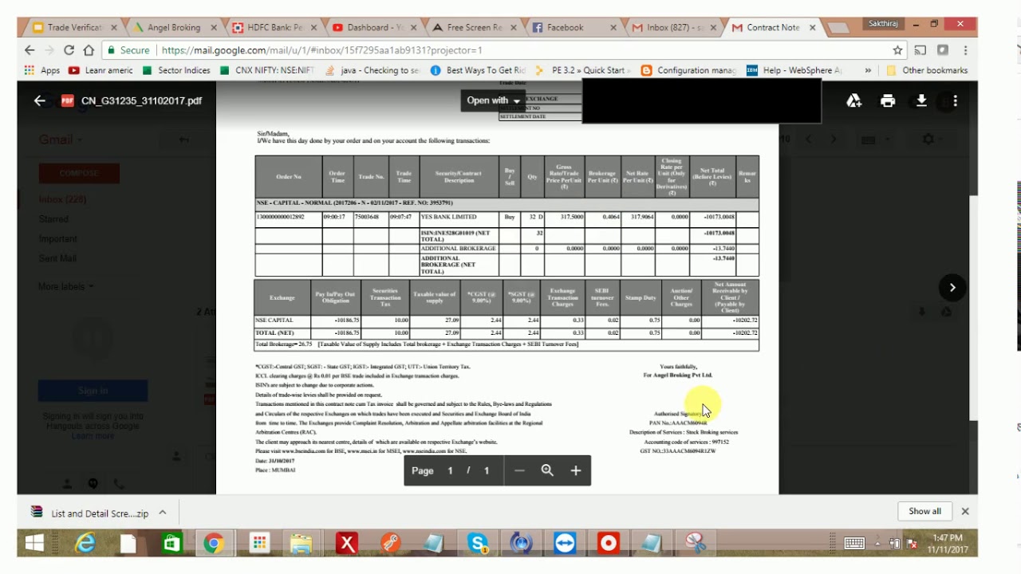Switch to Inbox (827) tab

pyautogui.click(x=674, y=27)
